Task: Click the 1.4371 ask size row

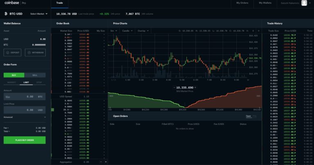Action: click(x=79, y=77)
